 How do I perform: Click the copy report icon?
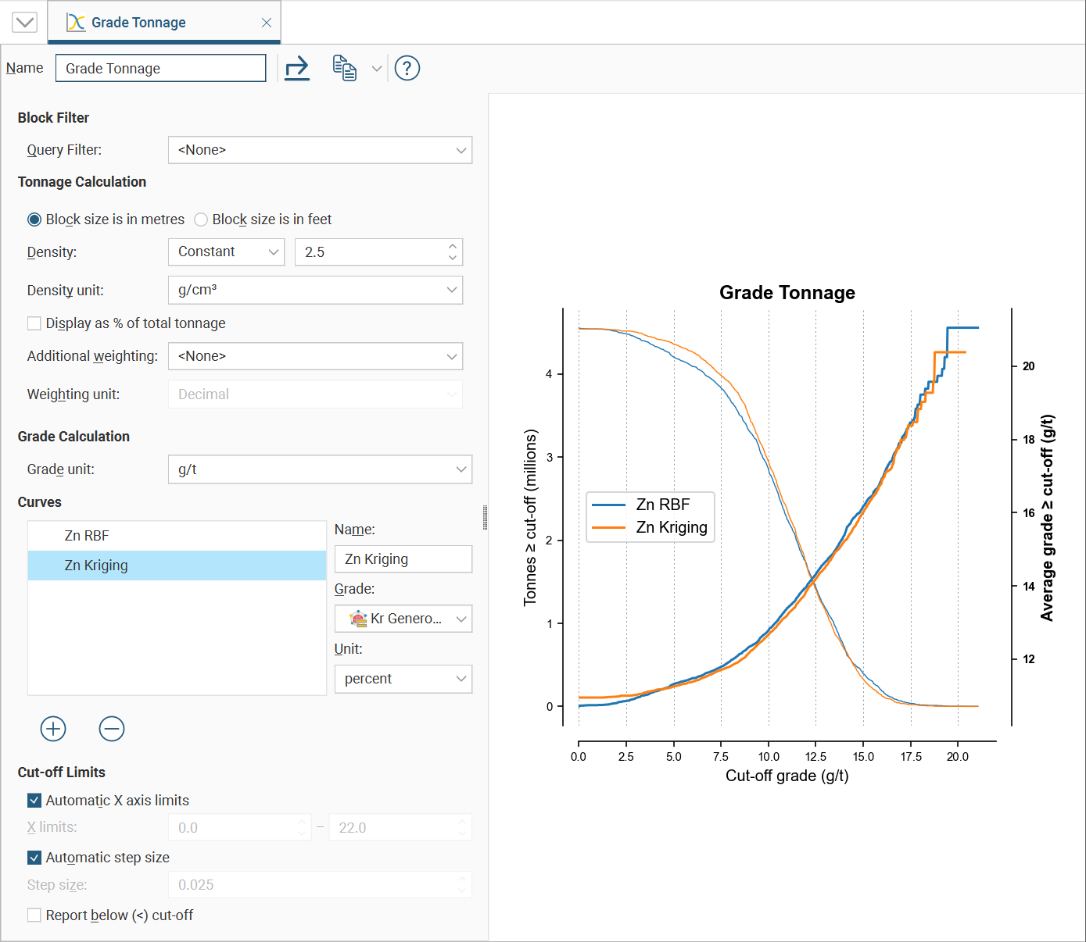click(344, 69)
